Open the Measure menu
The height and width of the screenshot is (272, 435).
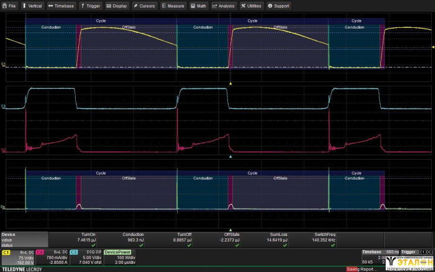point(173,6)
